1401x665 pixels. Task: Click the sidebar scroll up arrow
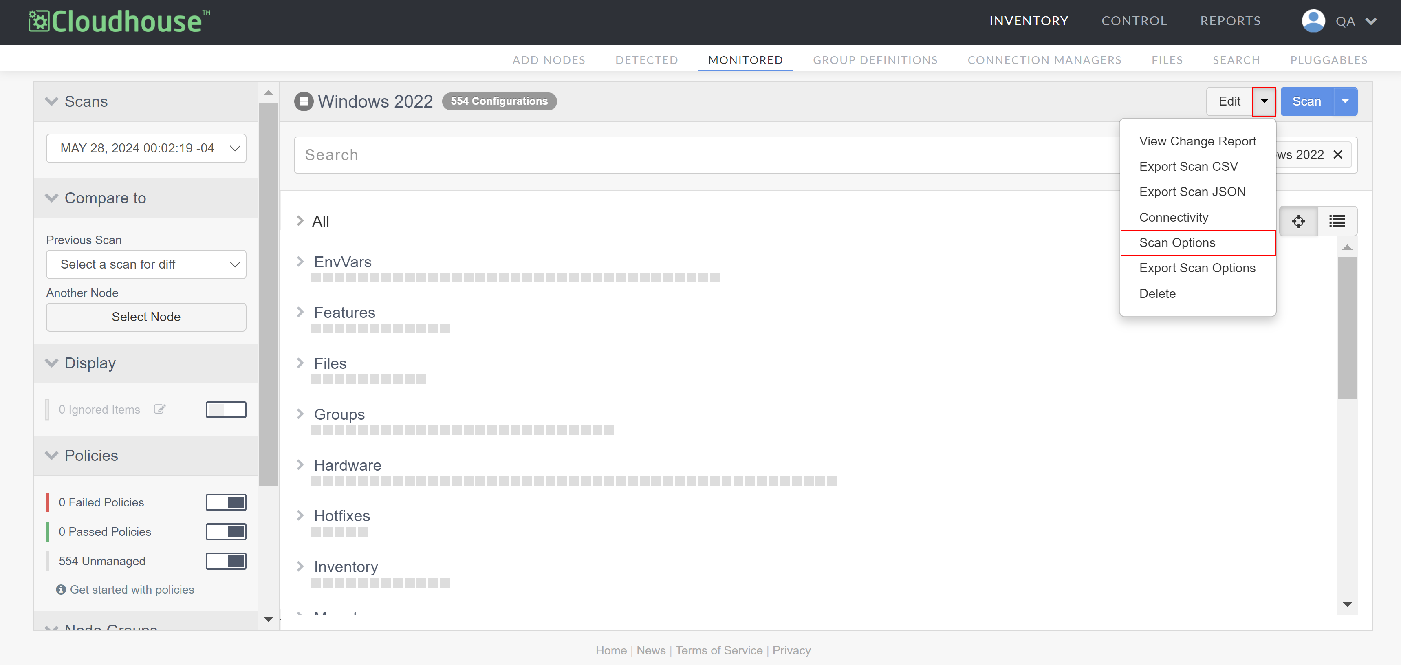(x=268, y=93)
